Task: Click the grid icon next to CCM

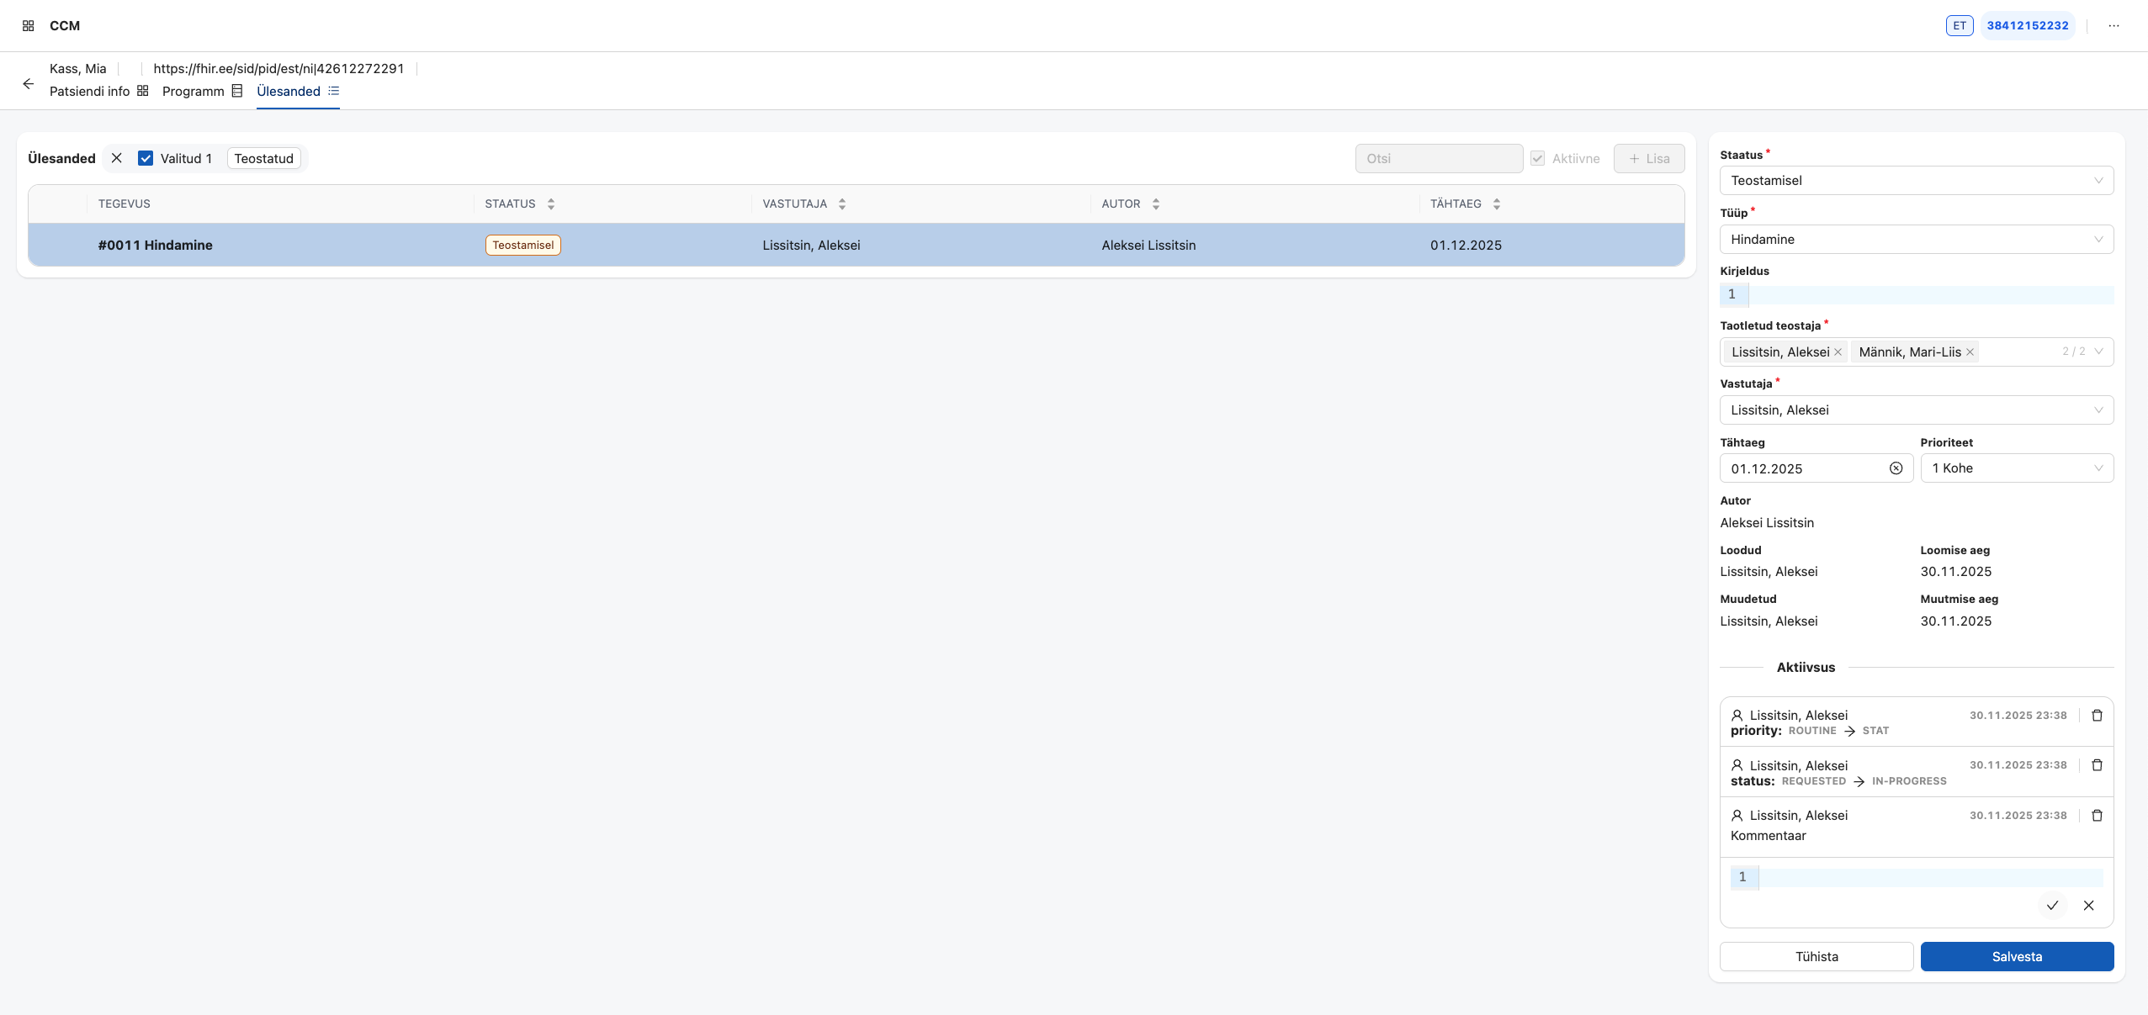Action: pyautogui.click(x=28, y=25)
